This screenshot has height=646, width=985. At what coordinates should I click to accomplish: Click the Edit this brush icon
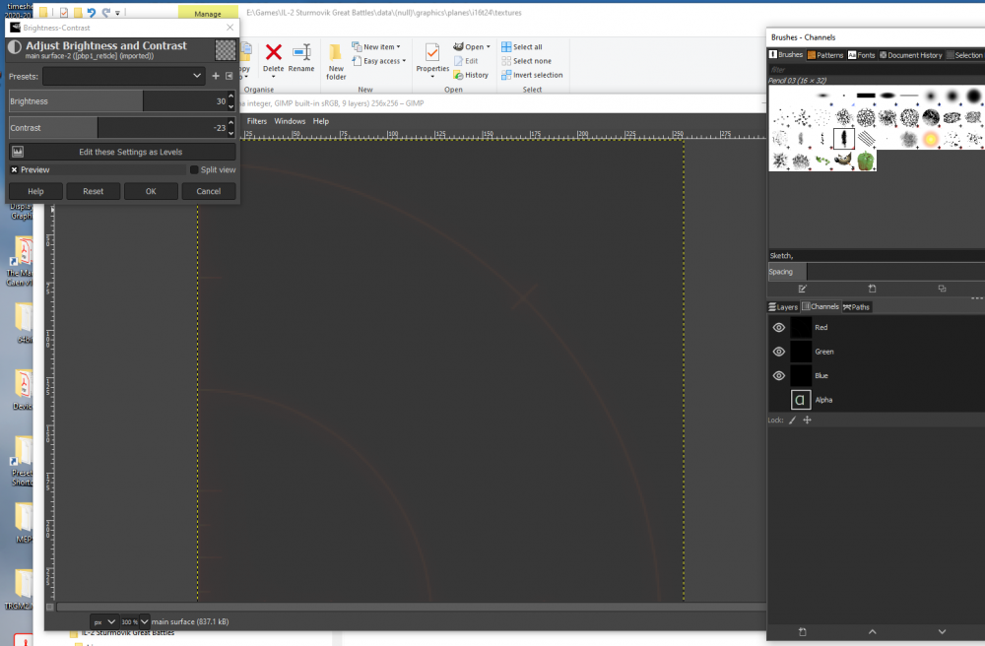click(x=802, y=289)
